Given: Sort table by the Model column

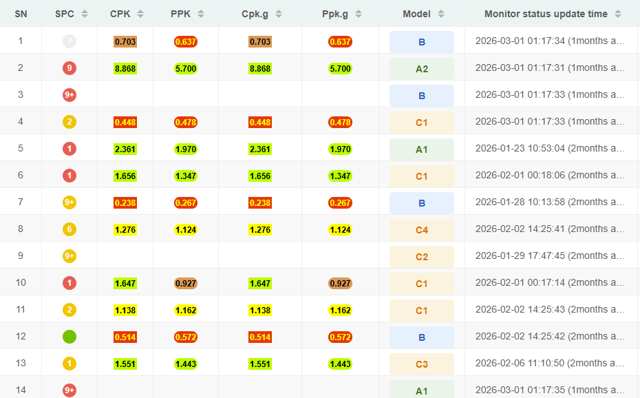Looking at the screenshot, I should point(441,14).
